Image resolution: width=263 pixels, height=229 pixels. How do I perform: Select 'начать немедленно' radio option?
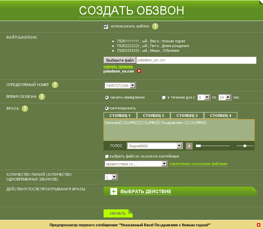click(107, 97)
